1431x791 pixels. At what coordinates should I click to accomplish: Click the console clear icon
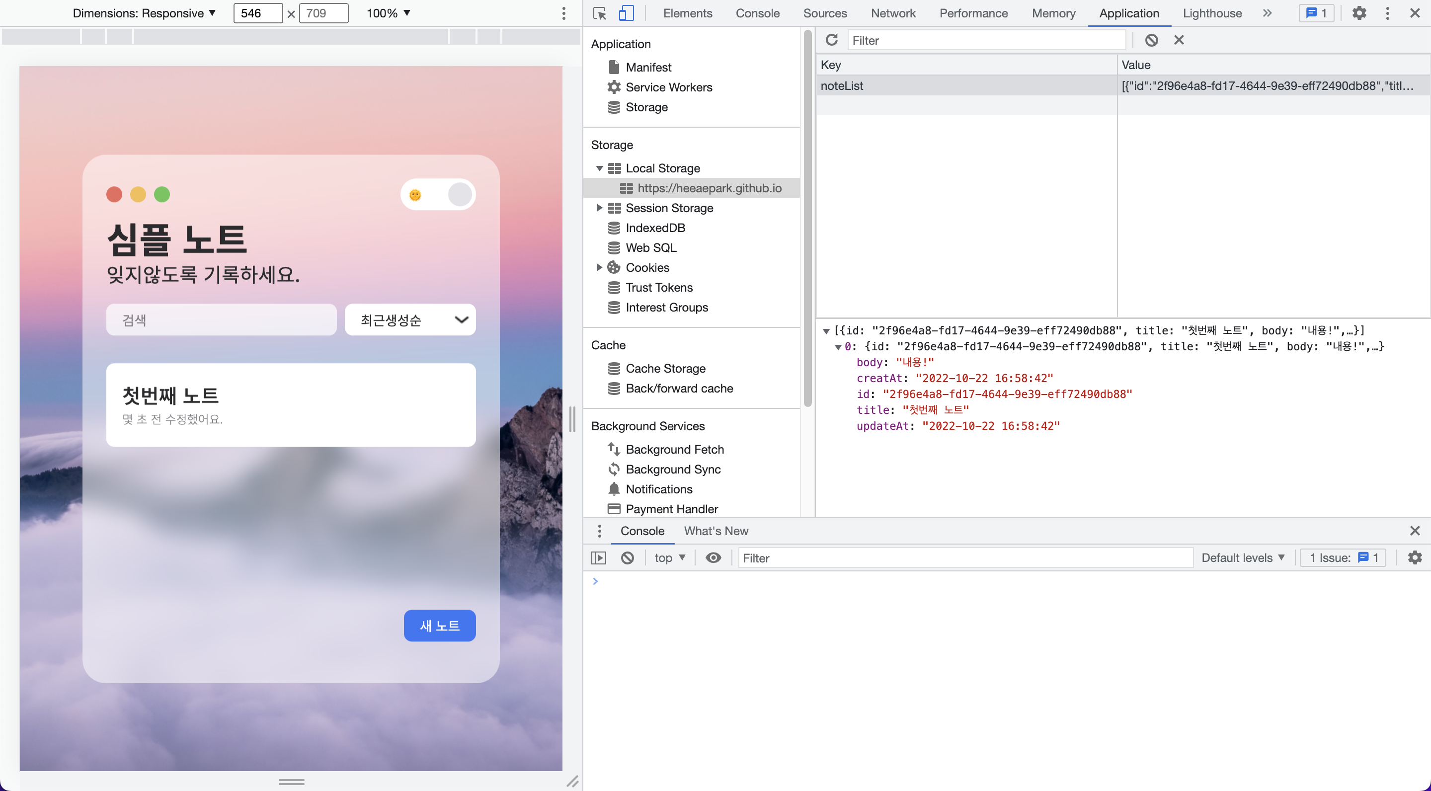point(627,557)
